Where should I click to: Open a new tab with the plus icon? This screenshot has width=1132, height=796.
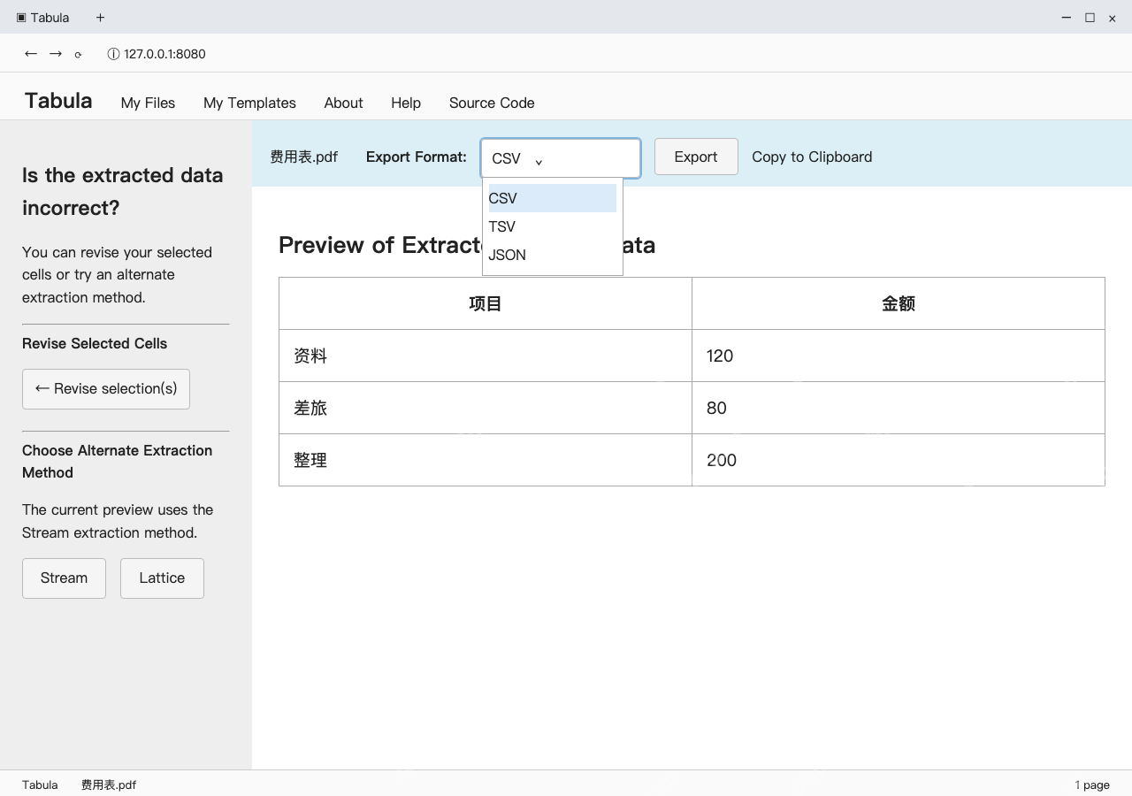(100, 18)
